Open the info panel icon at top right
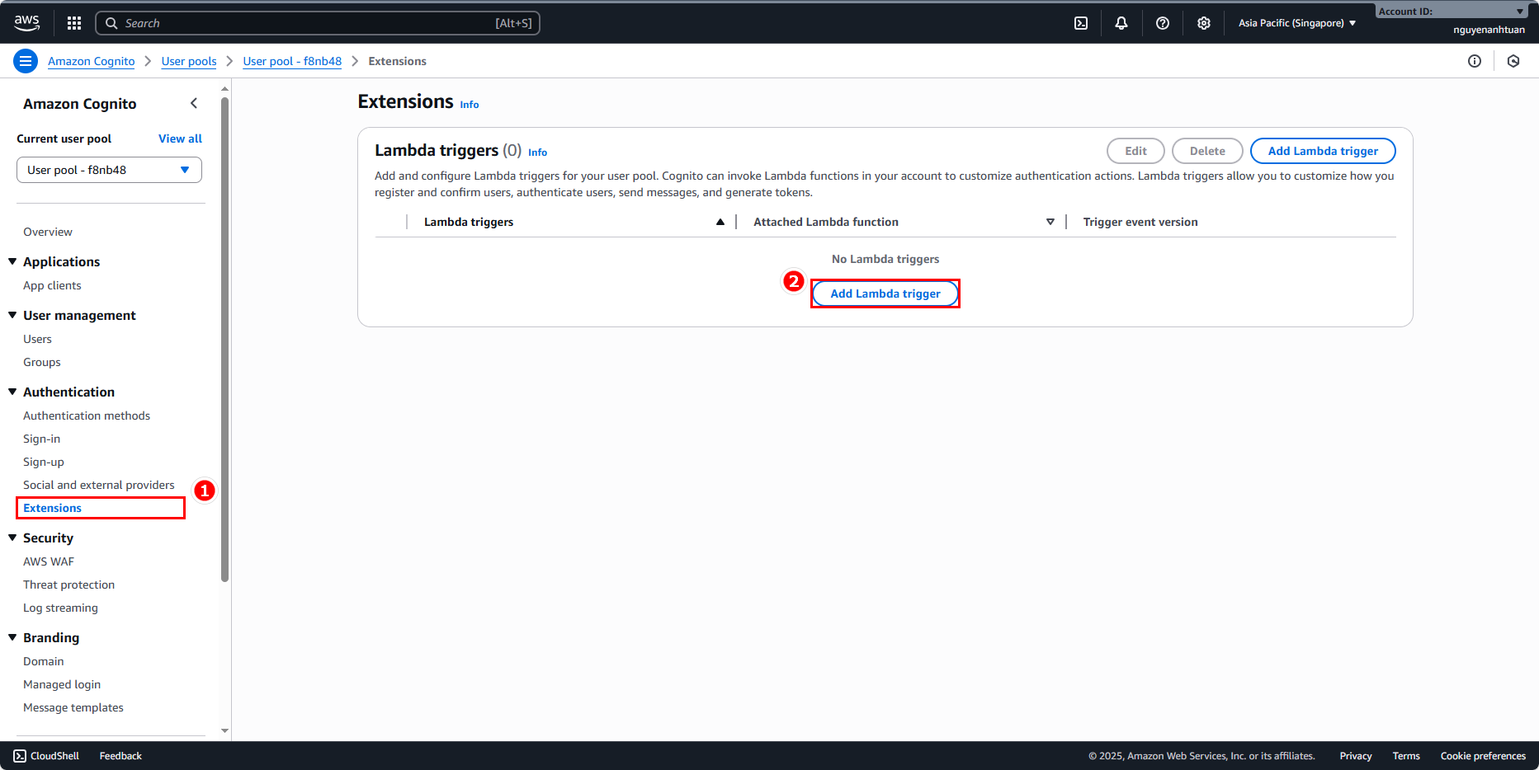 [x=1474, y=61]
